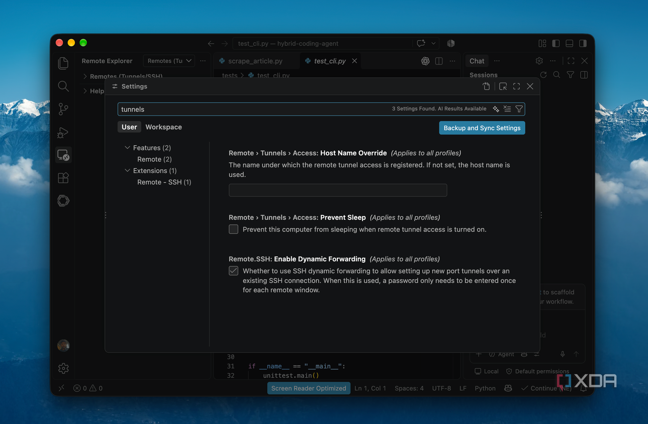This screenshot has width=648, height=424.
Task: Refresh the chat Sessions list
Action: [x=543, y=75]
